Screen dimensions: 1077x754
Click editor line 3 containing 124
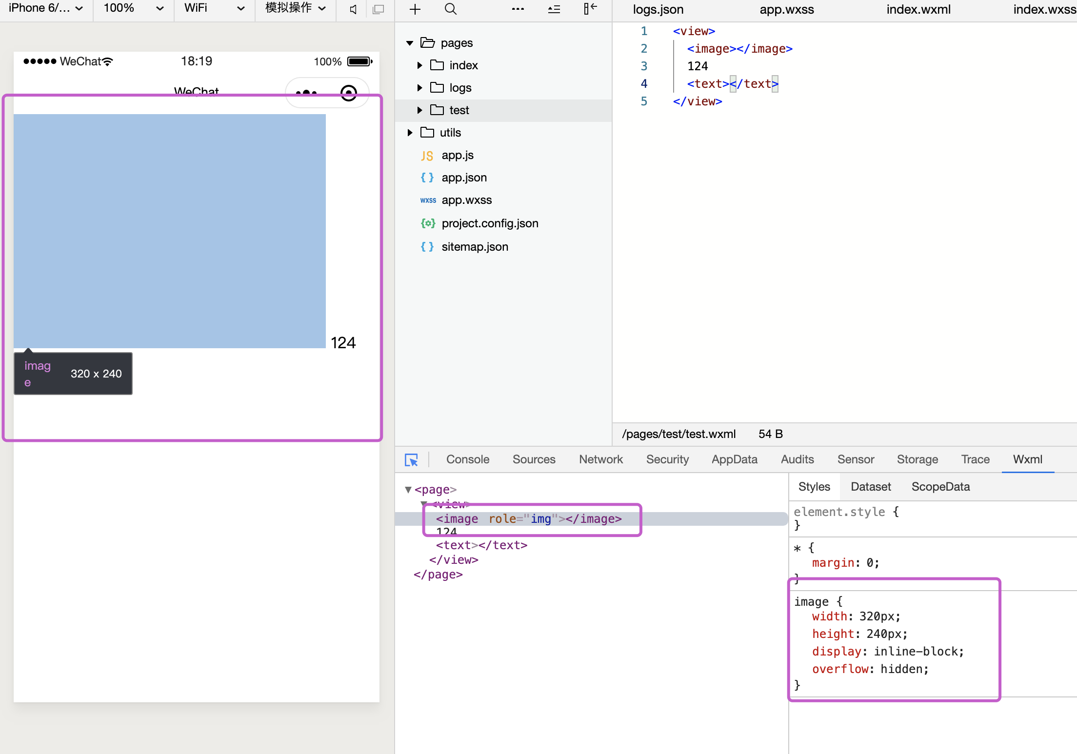(697, 66)
